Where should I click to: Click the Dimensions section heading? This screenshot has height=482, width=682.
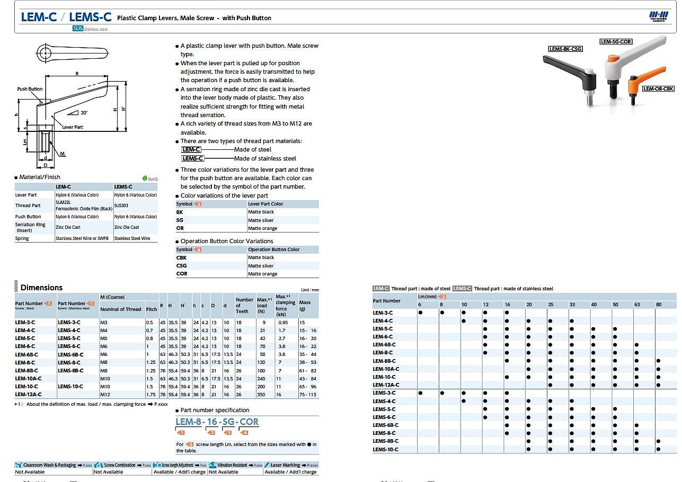pyautogui.click(x=41, y=288)
